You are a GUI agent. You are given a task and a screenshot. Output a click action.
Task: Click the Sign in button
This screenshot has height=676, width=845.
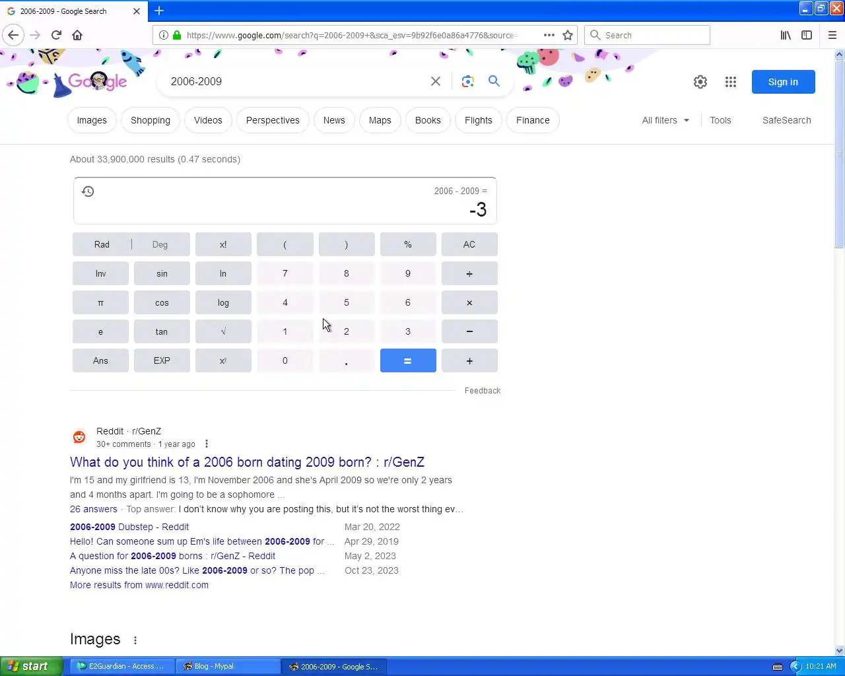point(783,82)
